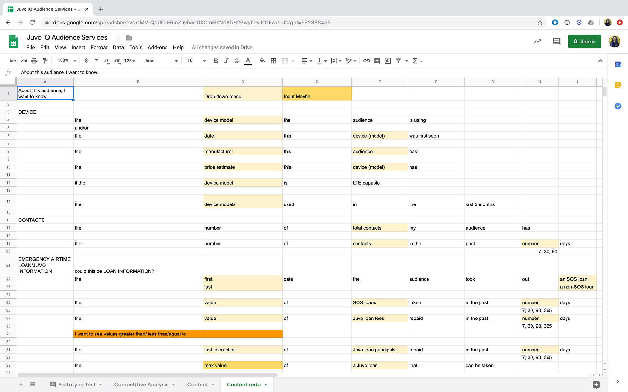This screenshot has width=628, height=392.
Task: Toggle strikethrough formatting
Action: coord(237,61)
